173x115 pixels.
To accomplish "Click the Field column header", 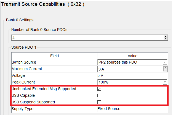I will click(54, 56).
